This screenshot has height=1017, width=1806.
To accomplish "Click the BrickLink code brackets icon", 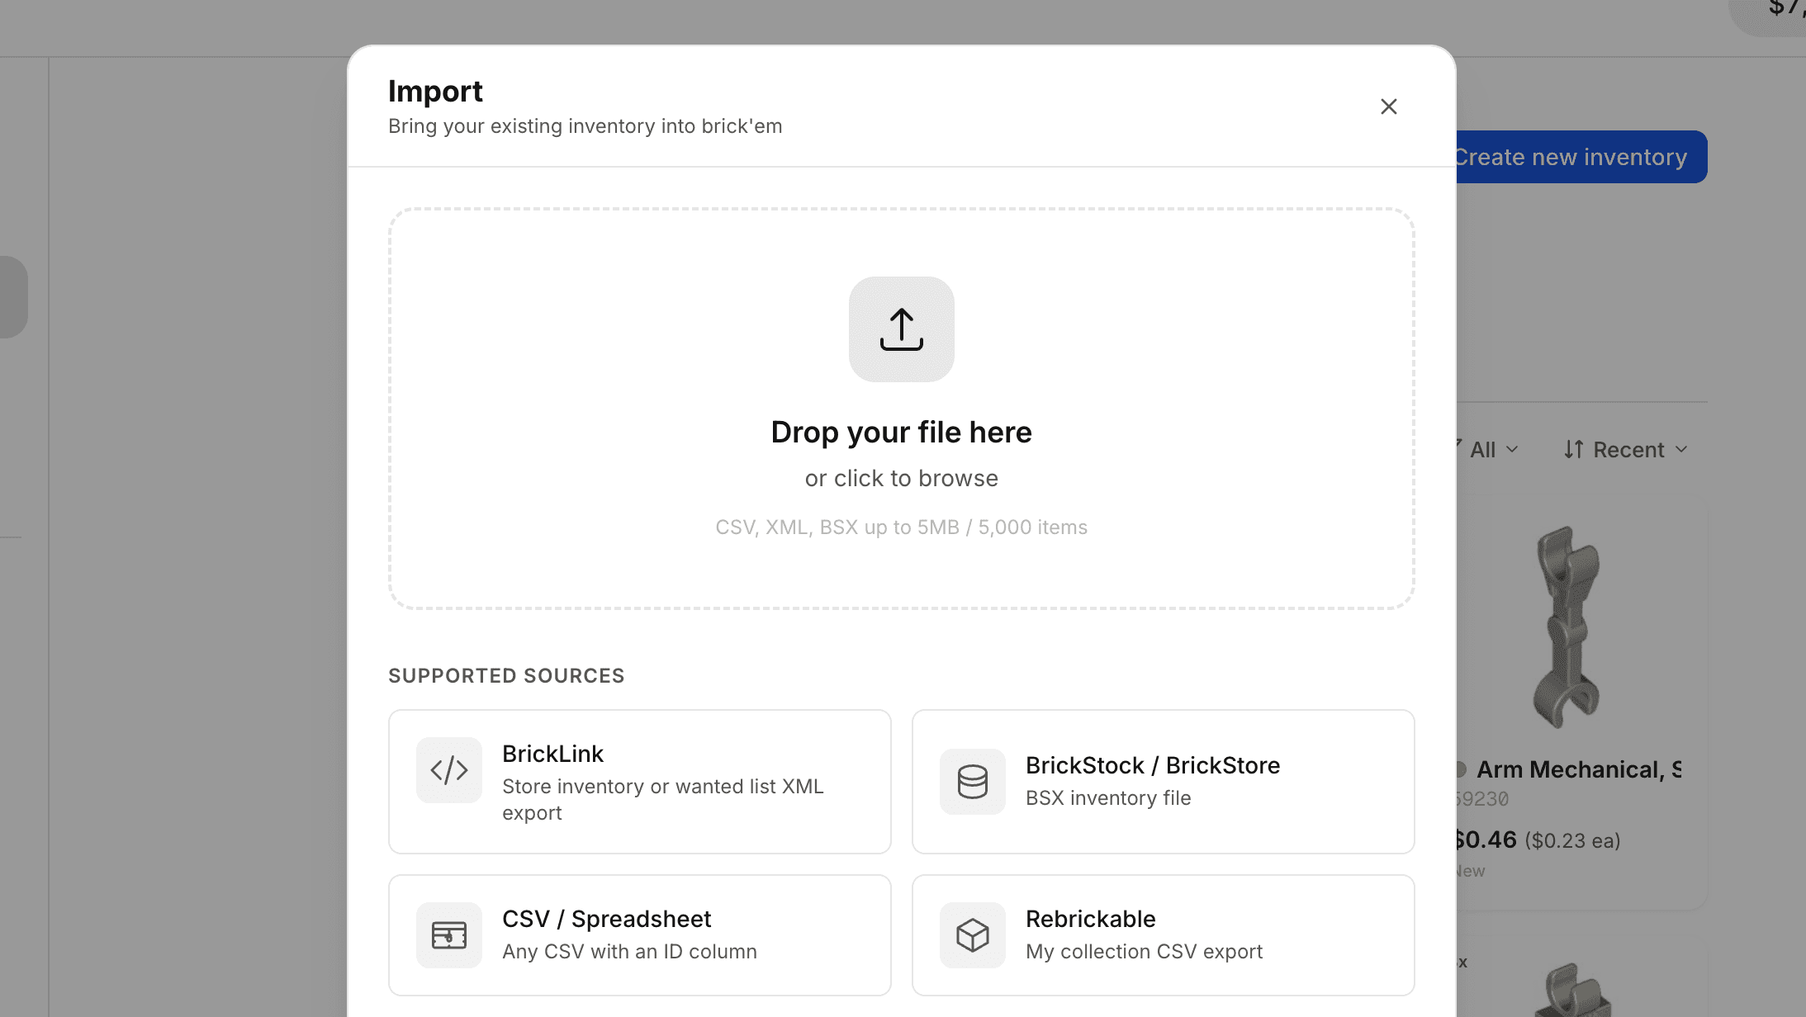I will coord(449,770).
